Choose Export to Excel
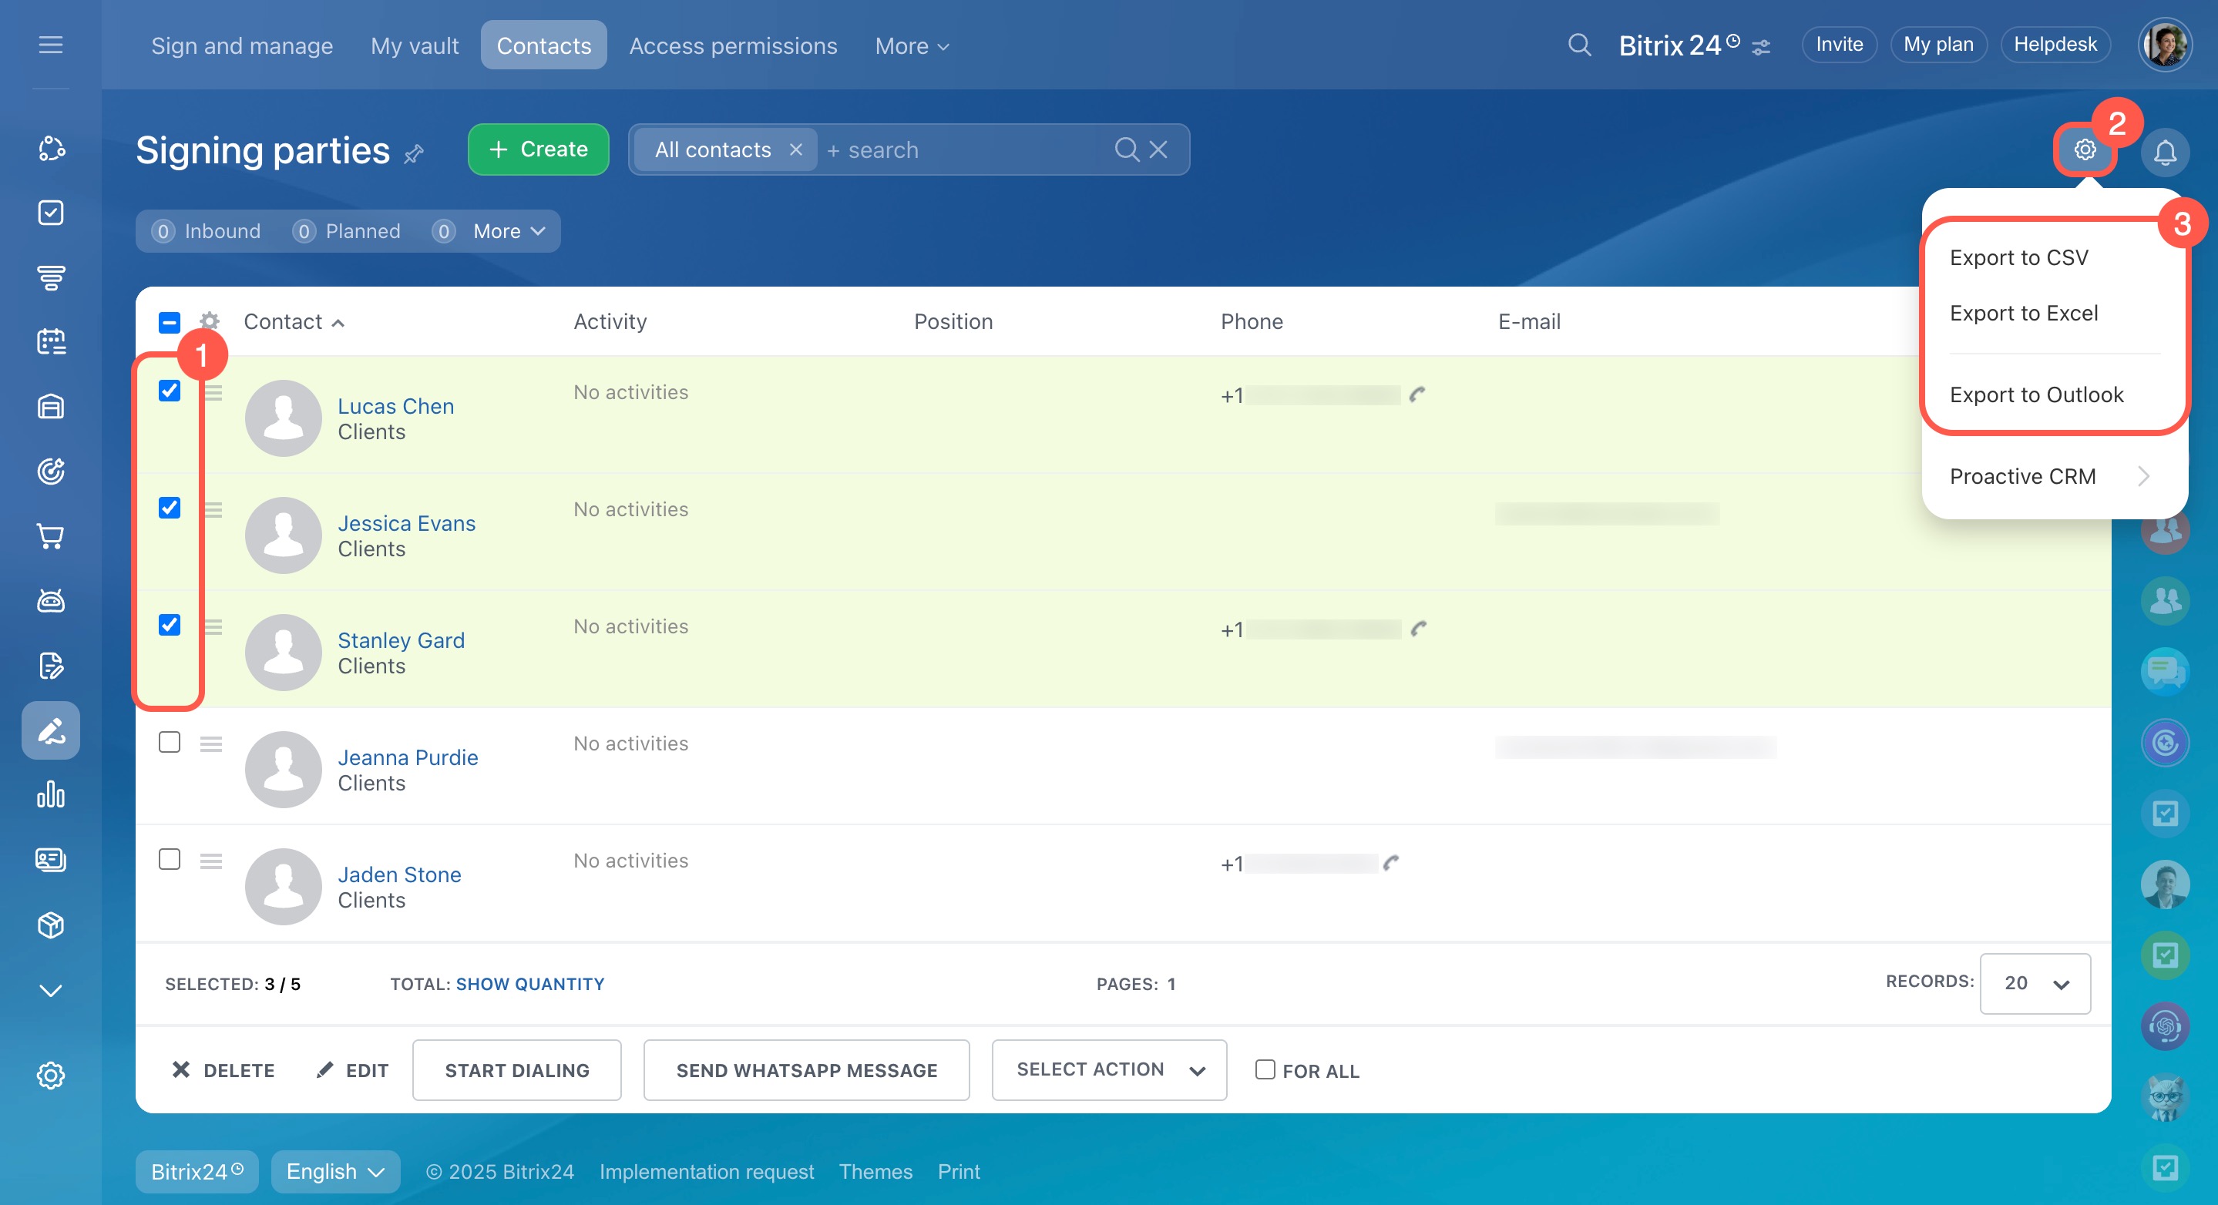Viewport: 2218px width, 1205px height. [x=2024, y=314]
